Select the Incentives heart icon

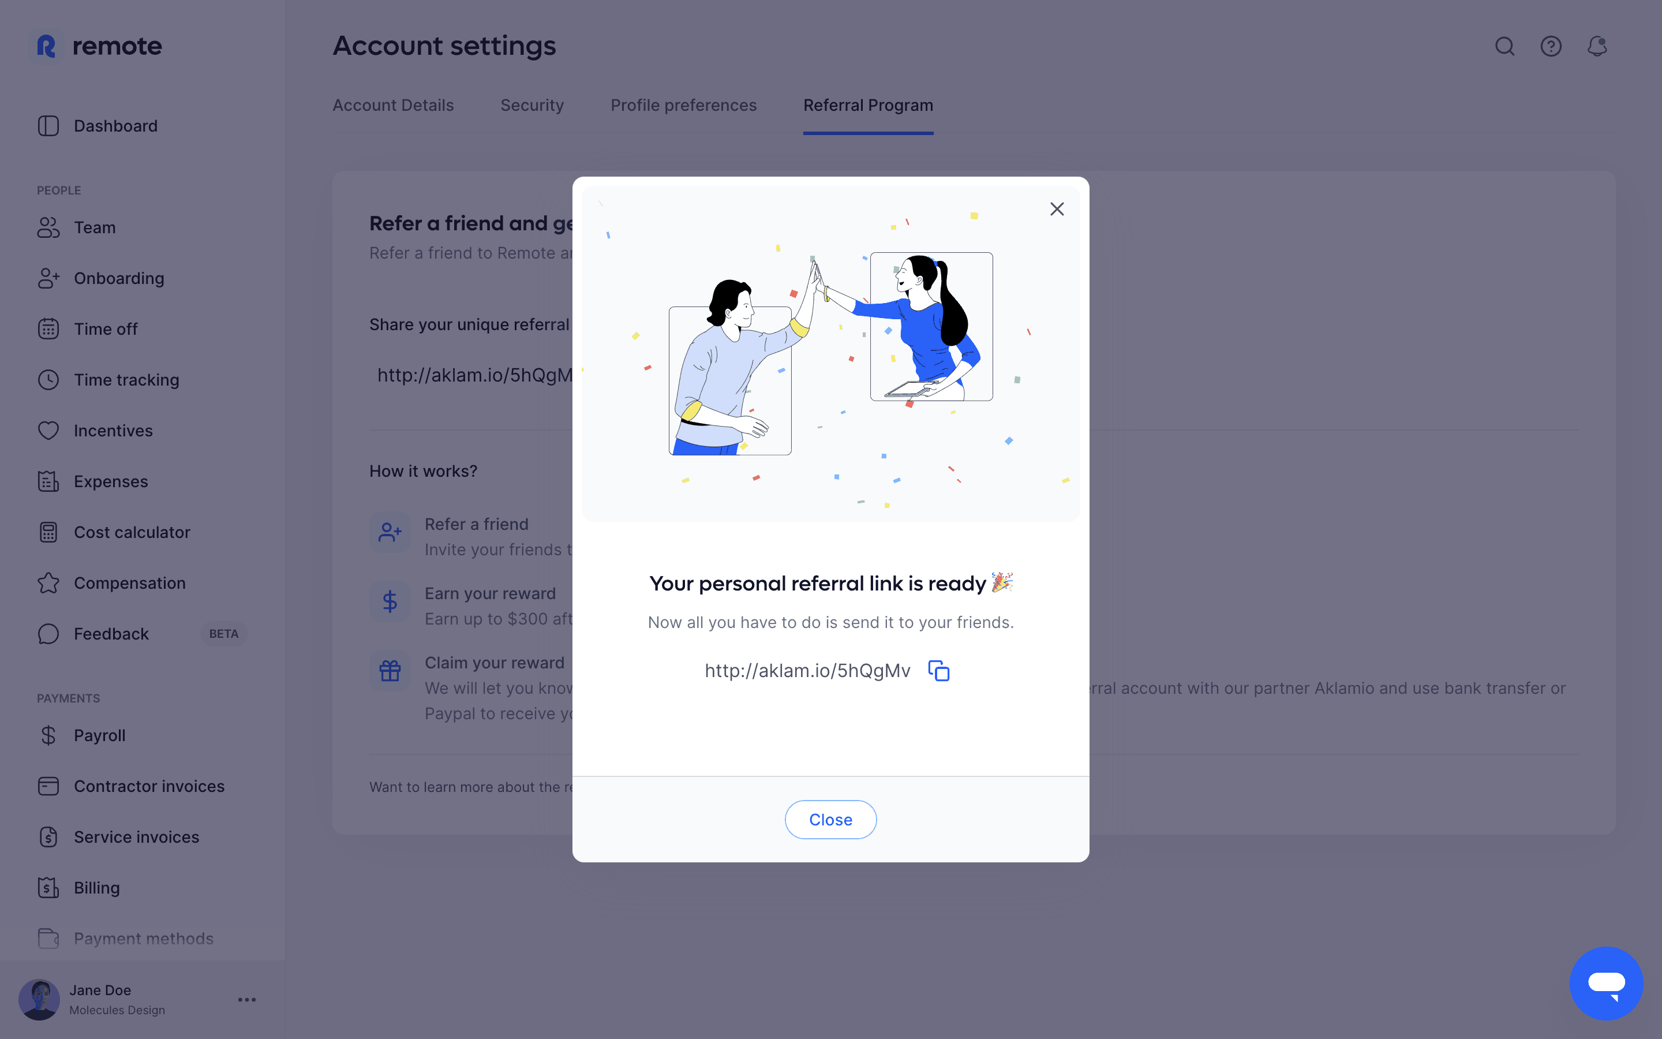click(x=48, y=431)
